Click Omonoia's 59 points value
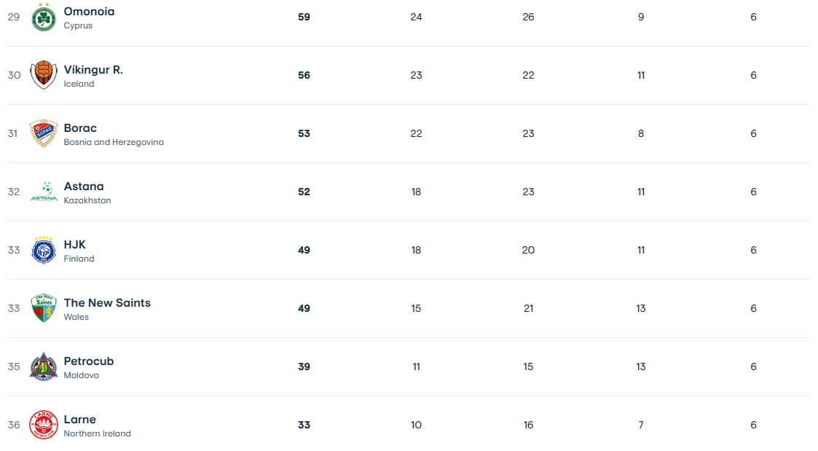Image resolution: width=818 pixels, height=451 pixels. pyautogui.click(x=304, y=17)
